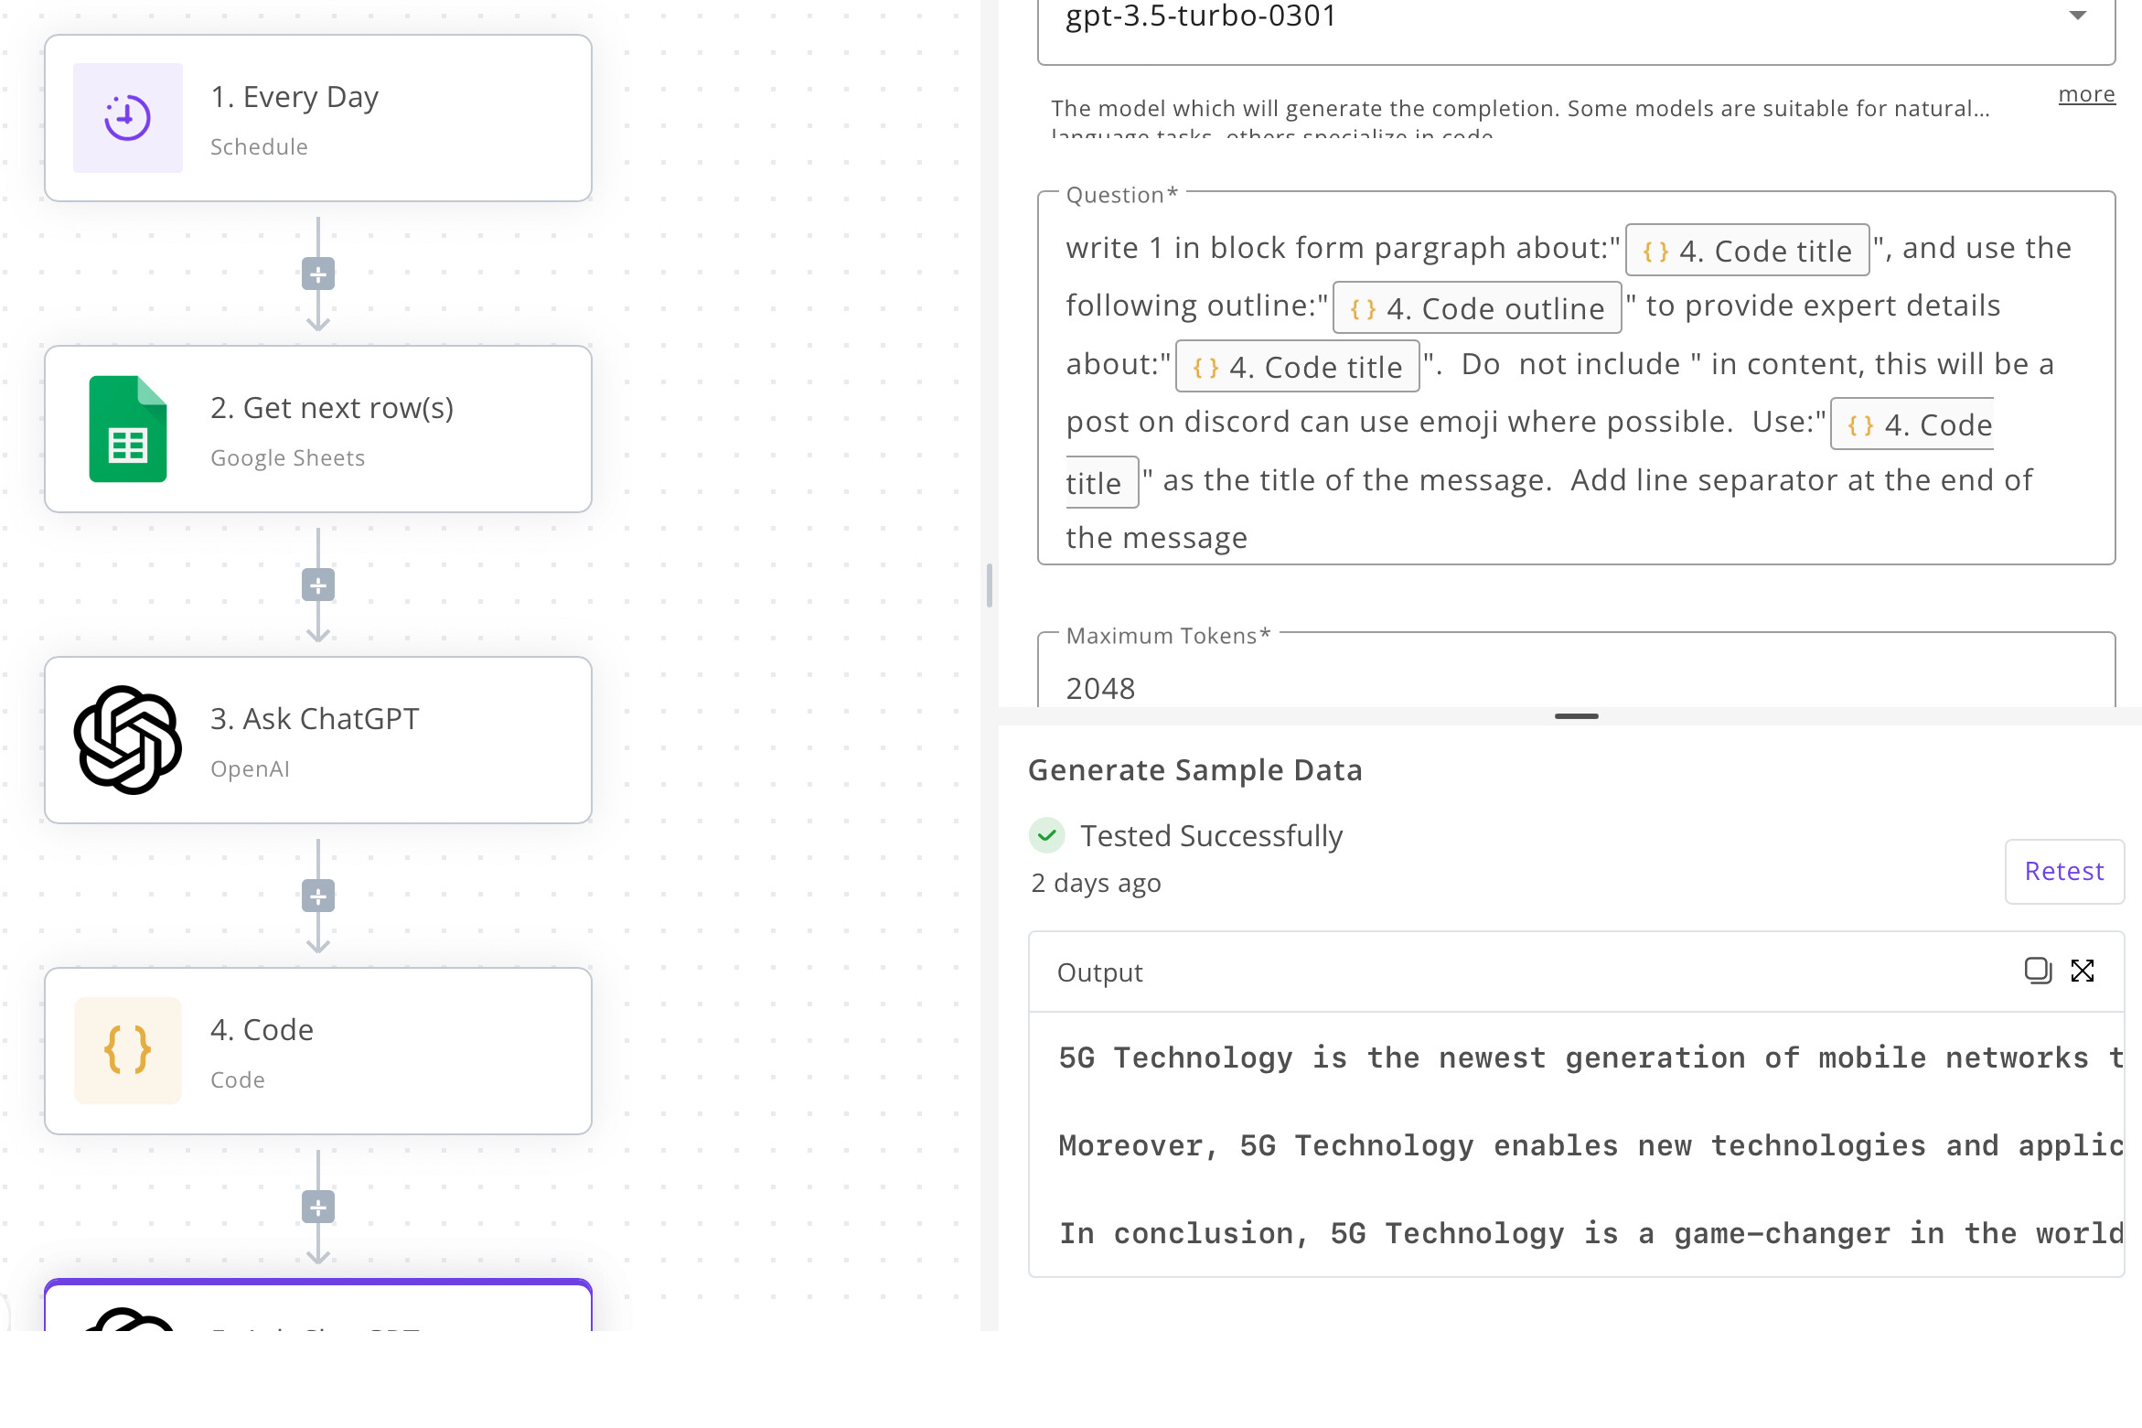
Task: Click the Google Sheets subtitle text
Action: pyautogui.click(x=288, y=458)
